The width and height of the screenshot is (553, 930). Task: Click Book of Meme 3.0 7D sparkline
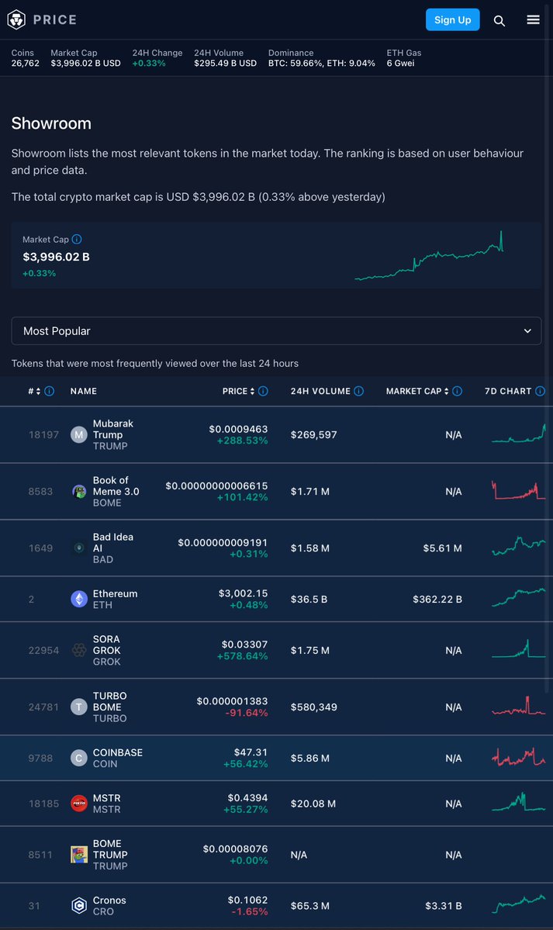tap(519, 490)
